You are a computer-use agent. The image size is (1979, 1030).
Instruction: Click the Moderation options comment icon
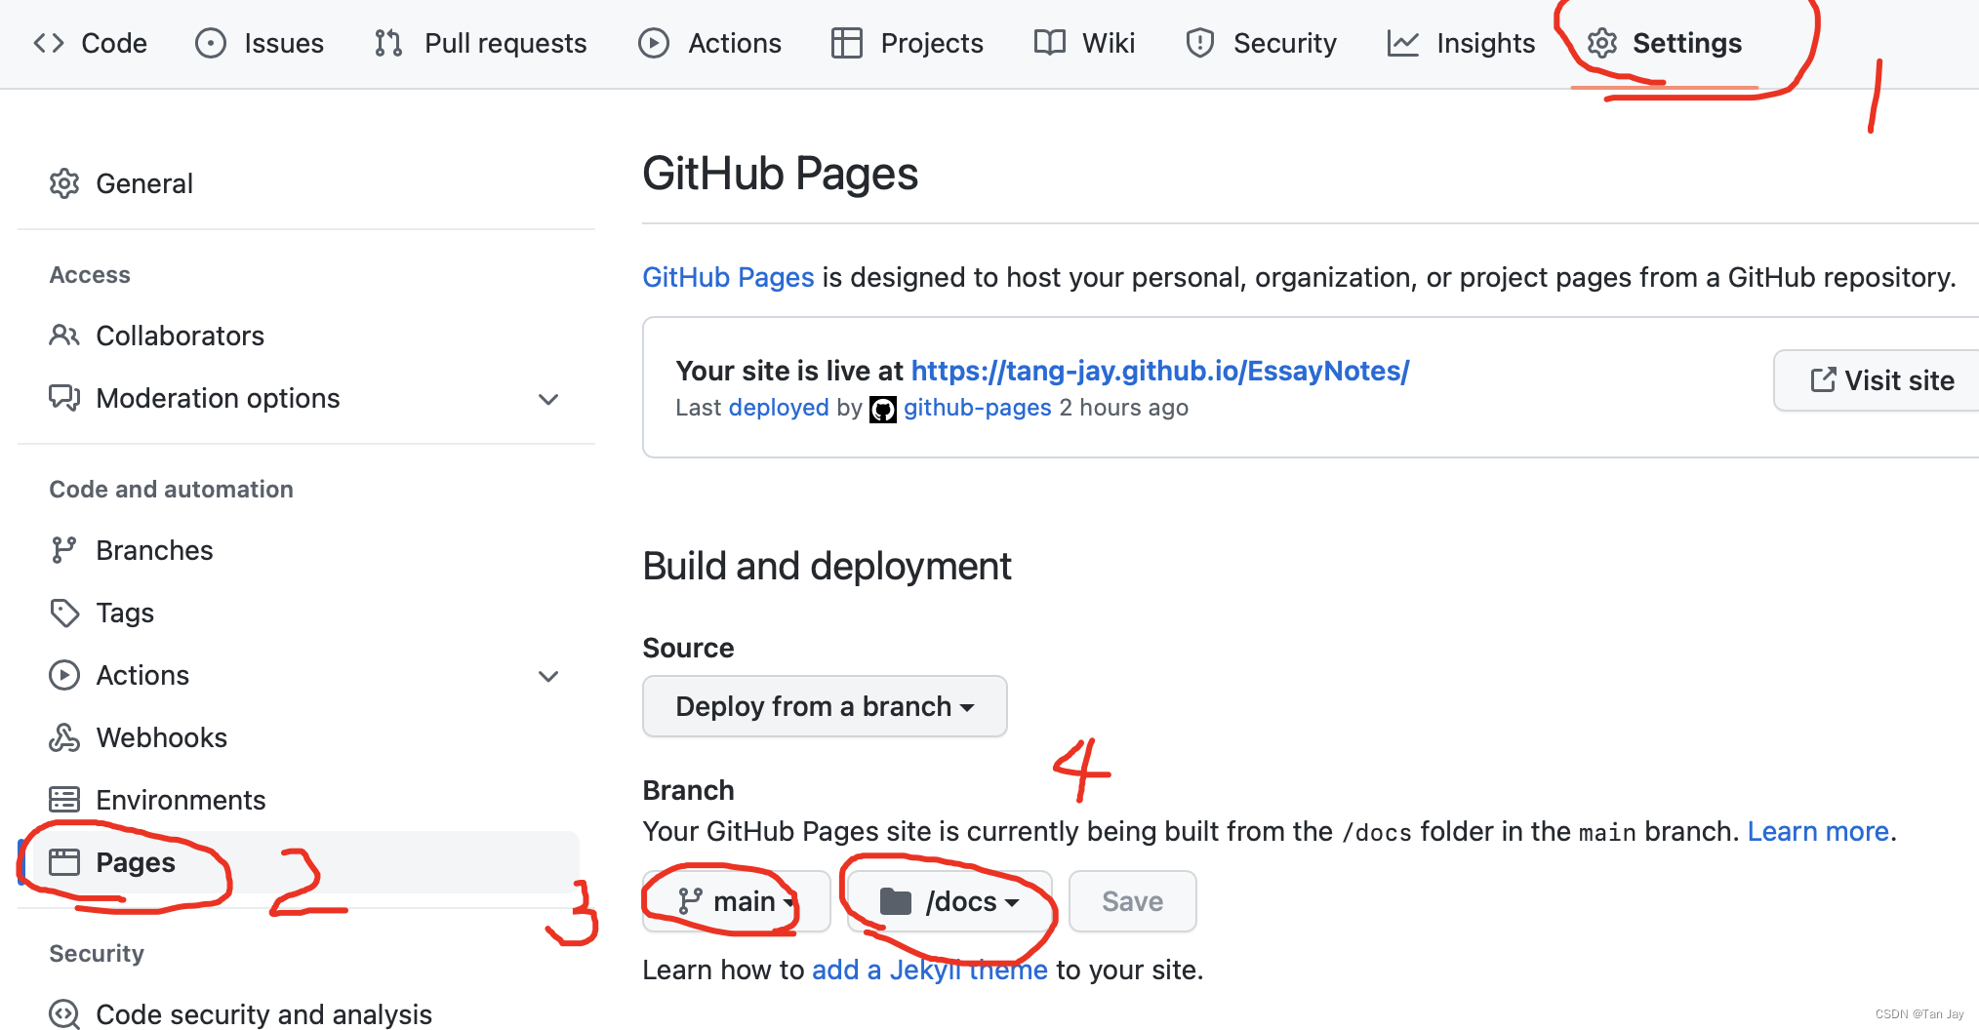(x=64, y=398)
